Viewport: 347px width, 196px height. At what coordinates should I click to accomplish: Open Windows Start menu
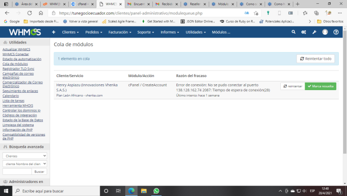point(6,191)
